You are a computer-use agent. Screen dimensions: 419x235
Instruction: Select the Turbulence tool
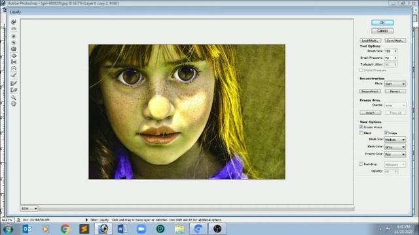(x=14, y=29)
